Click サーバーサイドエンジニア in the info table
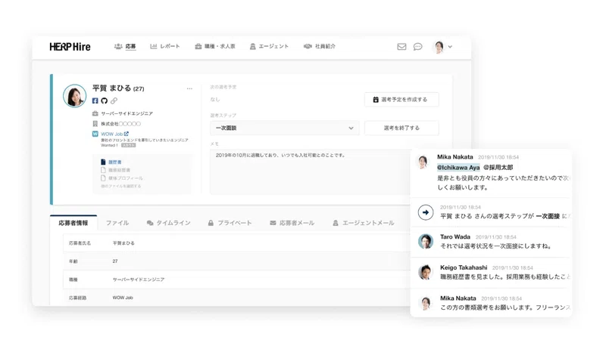Screen dimensions: 606x346 pos(139,280)
